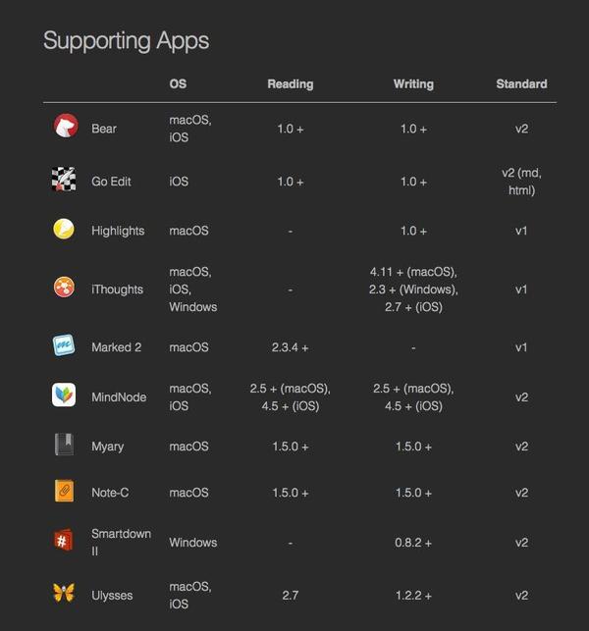Click the Reading column header
Image resolution: width=589 pixels, height=631 pixels.
(291, 84)
